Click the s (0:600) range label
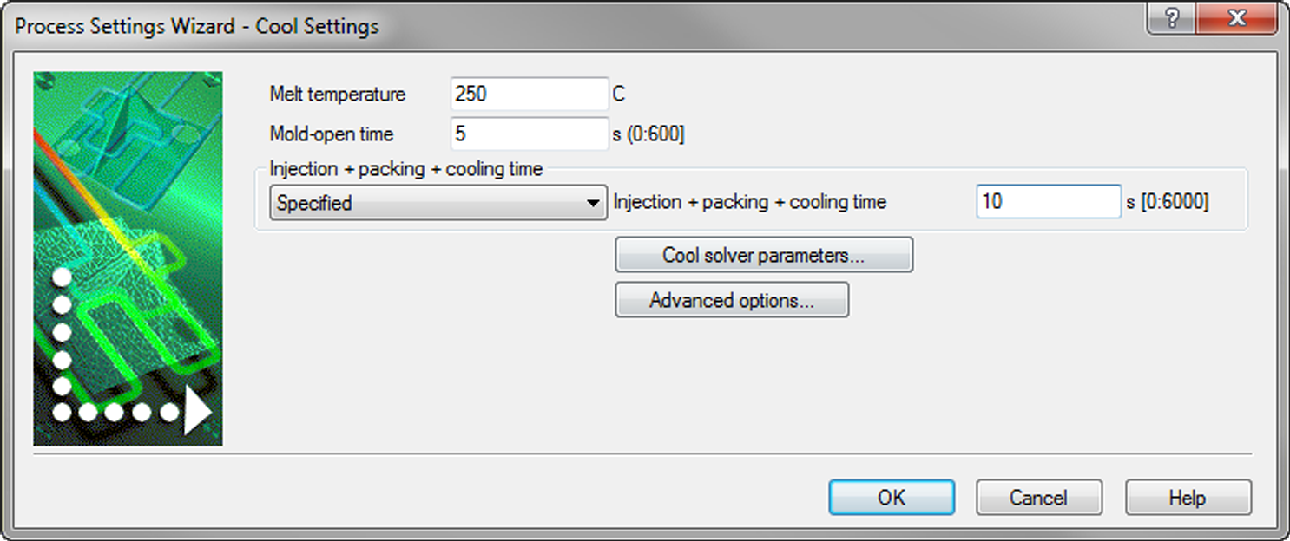The image size is (1290, 541). coord(648,134)
